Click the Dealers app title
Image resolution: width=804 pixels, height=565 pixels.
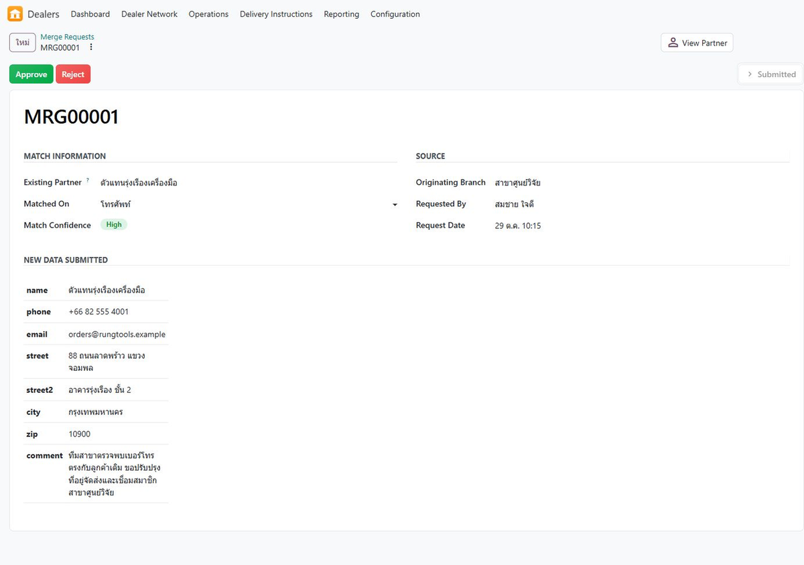coord(44,14)
